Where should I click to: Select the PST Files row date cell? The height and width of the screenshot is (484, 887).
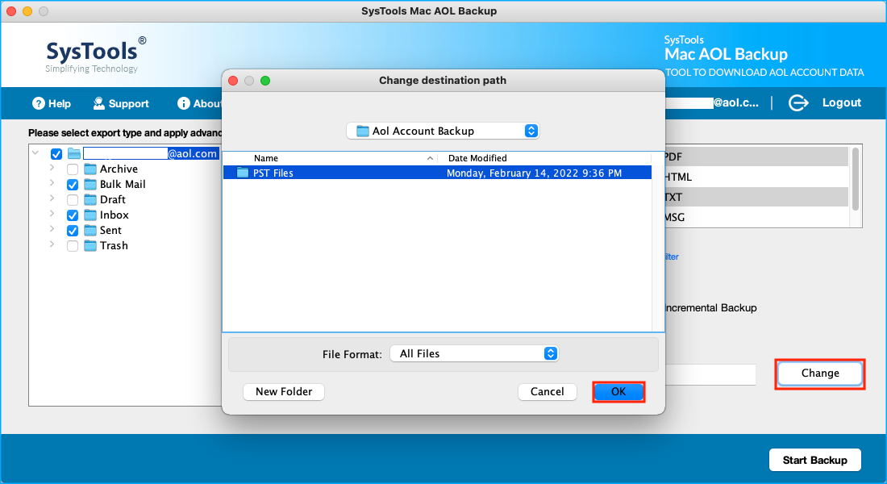[x=534, y=173]
